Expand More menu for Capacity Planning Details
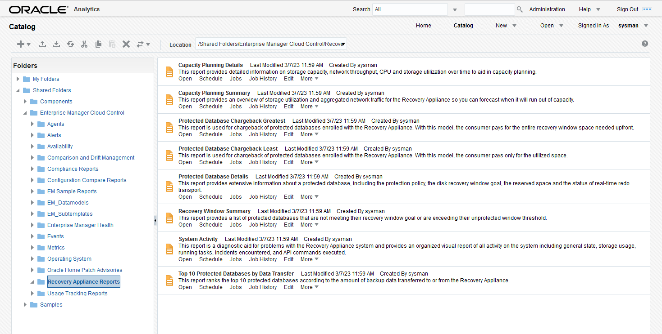Image resolution: width=662 pixels, height=334 pixels. point(310,79)
